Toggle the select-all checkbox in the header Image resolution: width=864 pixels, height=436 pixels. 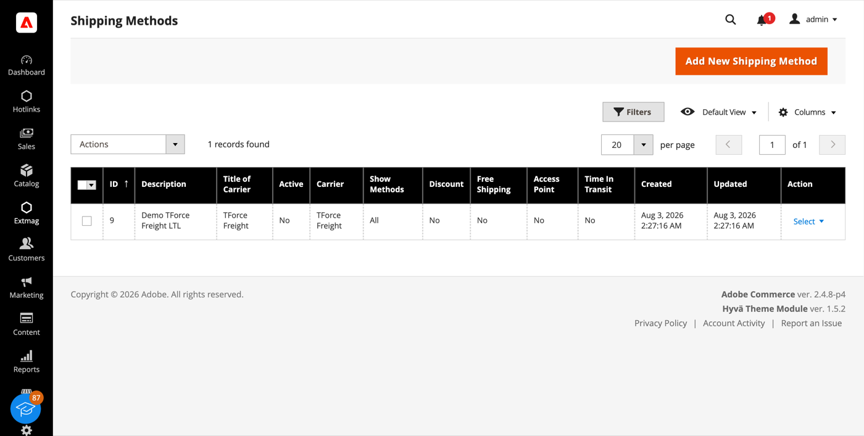82,185
